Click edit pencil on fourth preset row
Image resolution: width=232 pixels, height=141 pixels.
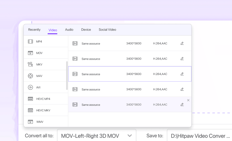click(x=182, y=89)
